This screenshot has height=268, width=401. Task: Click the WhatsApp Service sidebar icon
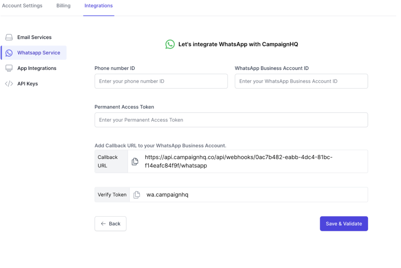[x=9, y=53]
